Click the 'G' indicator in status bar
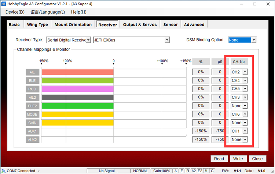 [x=212, y=171]
